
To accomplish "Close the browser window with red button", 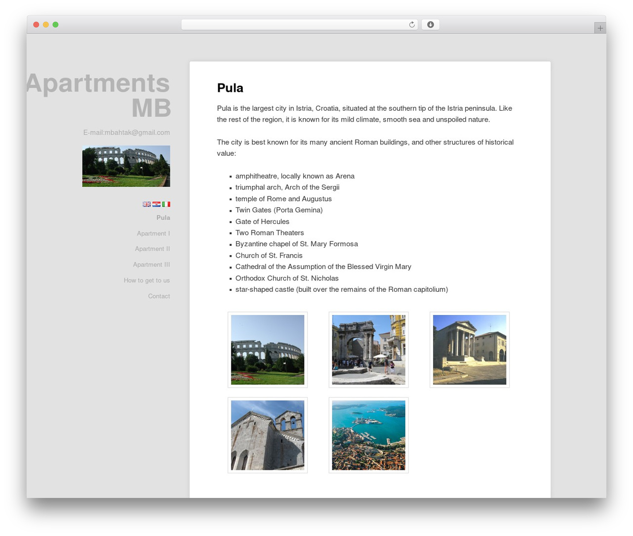I will (x=36, y=25).
